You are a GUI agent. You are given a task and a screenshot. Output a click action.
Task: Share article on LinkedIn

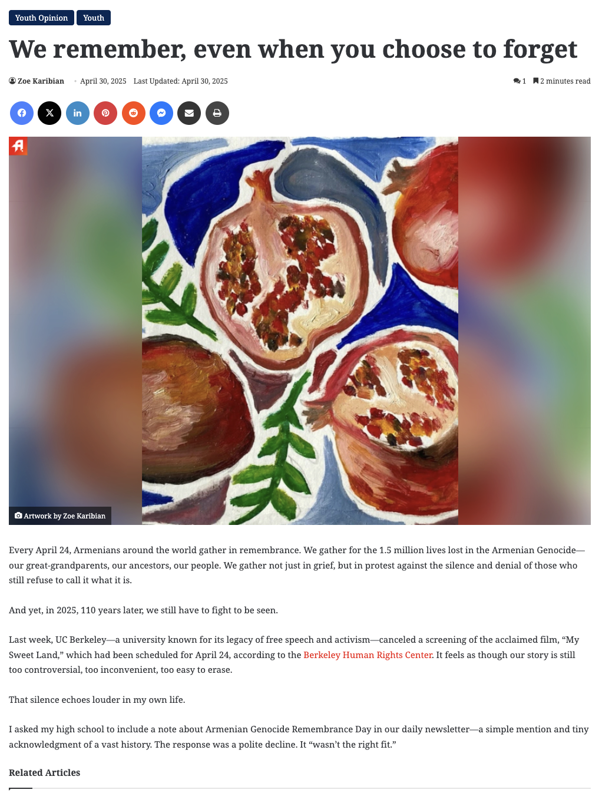(x=78, y=113)
